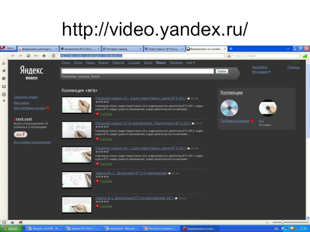Viewport: 310px width, 232px height.
Task: Open the Настройка link
Action: [x=259, y=67]
